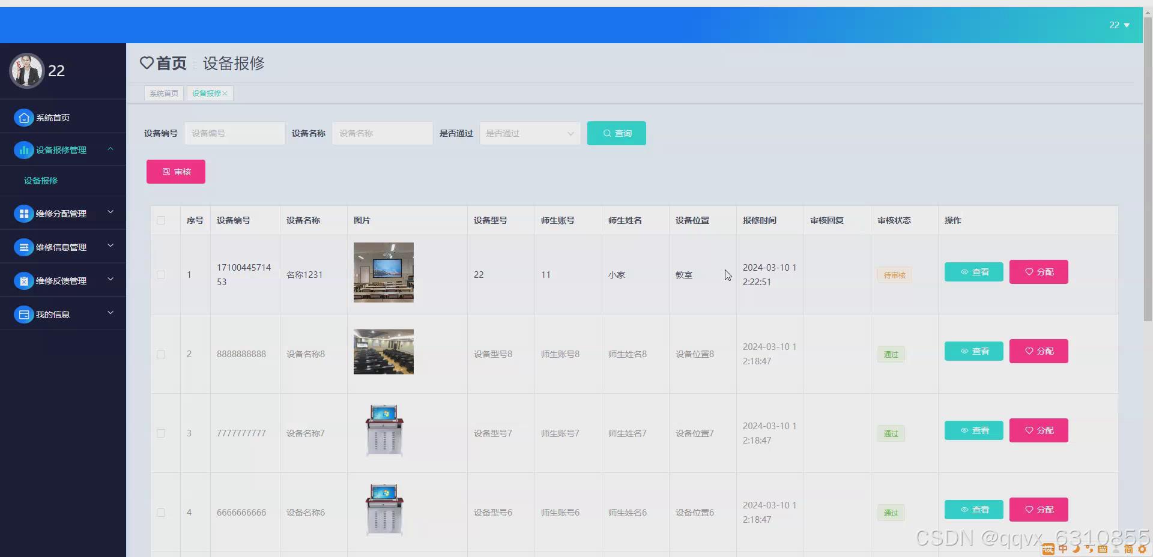Click the IME settings gear at bottom right
The width and height of the screenshot is (1153, 557).
[1142, 549]
